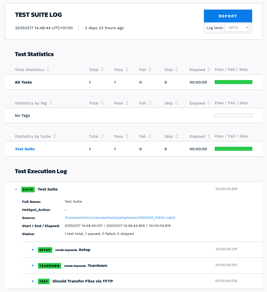Expand the renode-keywords Setup keyword
The image size is (267, 292).
pos(33,250)
